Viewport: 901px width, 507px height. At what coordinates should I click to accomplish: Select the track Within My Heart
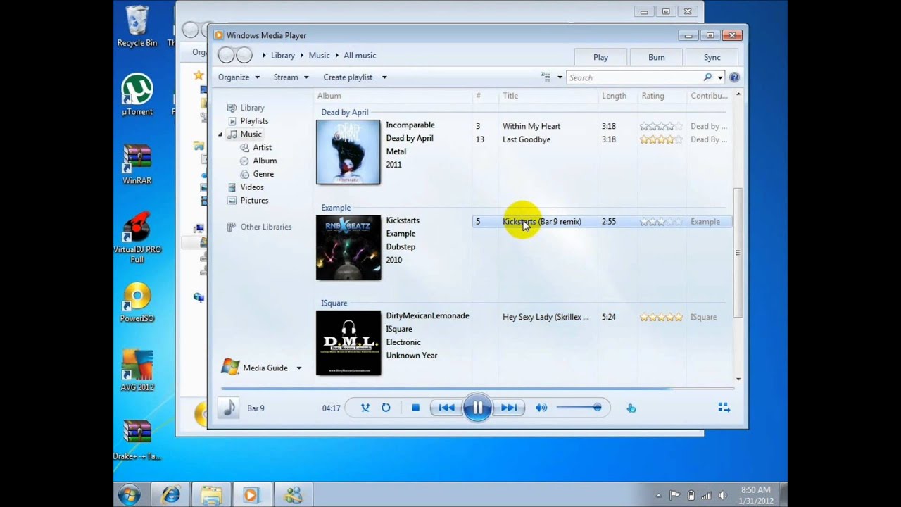click(x=531, y=127)
